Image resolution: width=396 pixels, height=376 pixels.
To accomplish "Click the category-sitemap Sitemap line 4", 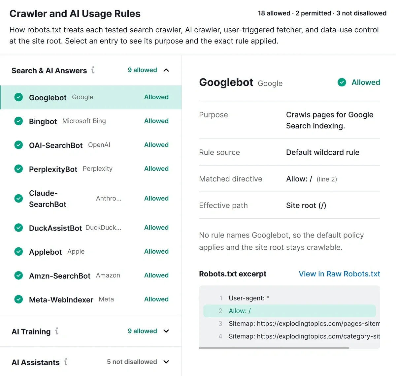I will pyautogui.click(x=304, y=336).
